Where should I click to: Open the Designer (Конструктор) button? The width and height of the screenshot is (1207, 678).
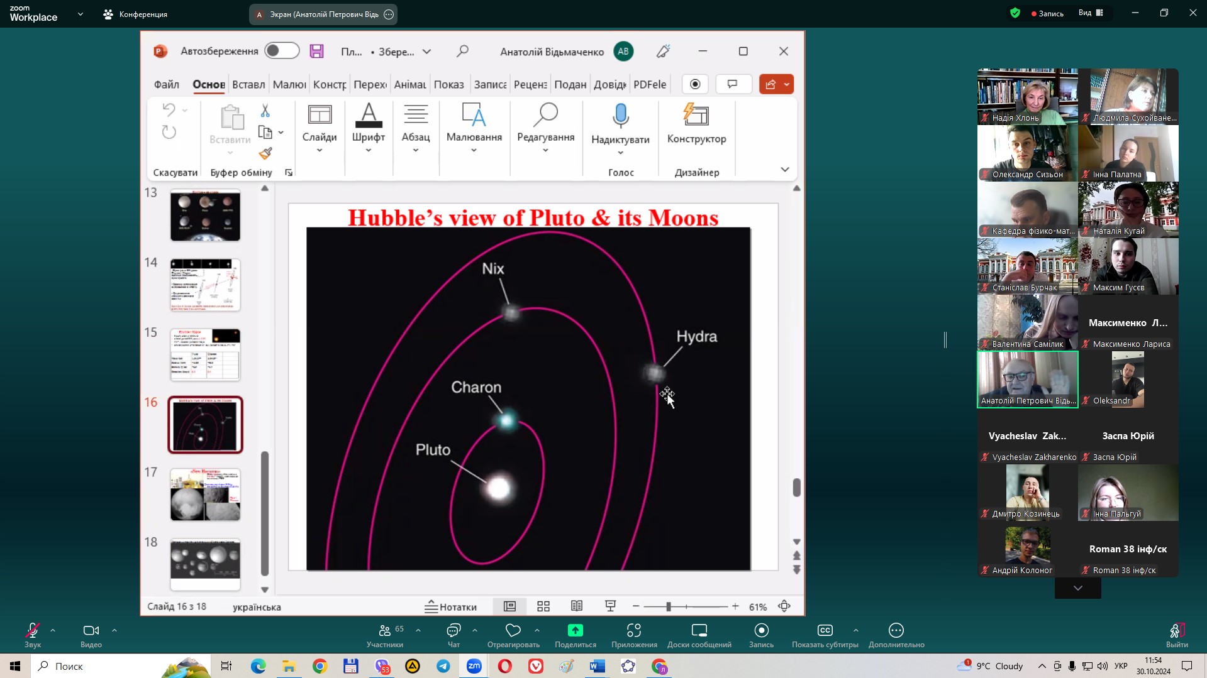click(x=696, y=123)
